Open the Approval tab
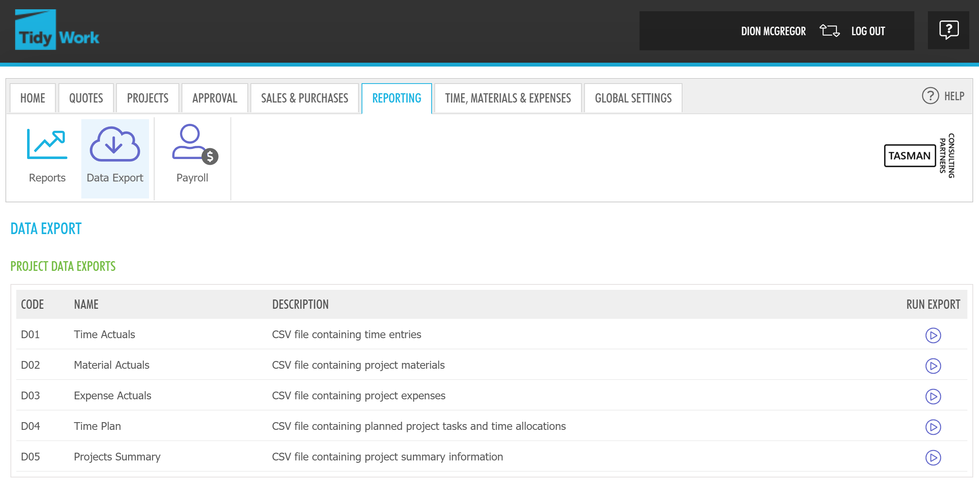The height and width of the screenshot is (503, 979). [214, 98]
